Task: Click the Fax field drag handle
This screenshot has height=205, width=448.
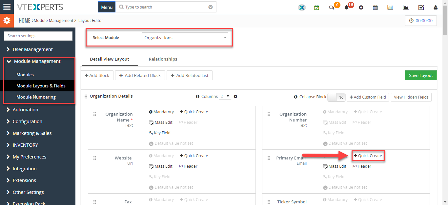Action: (x=94, y=202)
